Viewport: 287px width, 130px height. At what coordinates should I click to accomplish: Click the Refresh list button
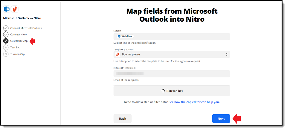tap(172, 91)
